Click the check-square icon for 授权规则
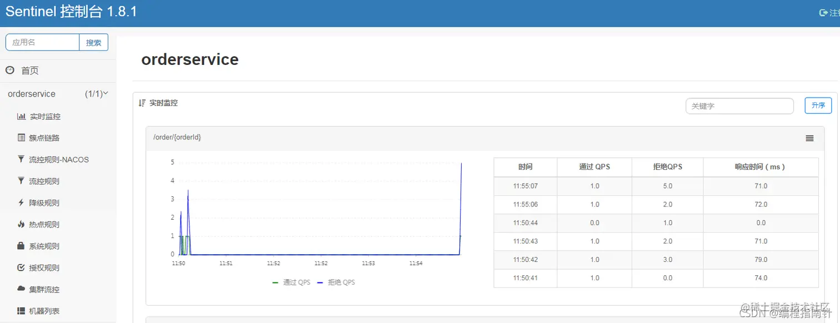 click(x=21, y=268)
